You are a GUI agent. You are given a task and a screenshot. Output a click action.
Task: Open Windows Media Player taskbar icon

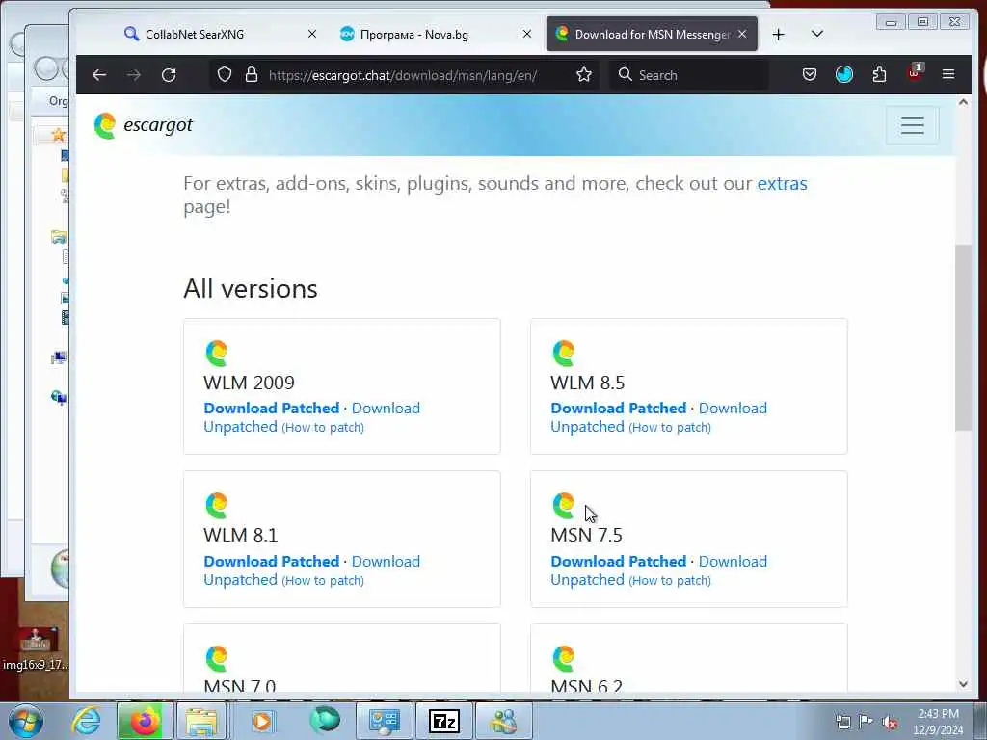pos(262,721)
